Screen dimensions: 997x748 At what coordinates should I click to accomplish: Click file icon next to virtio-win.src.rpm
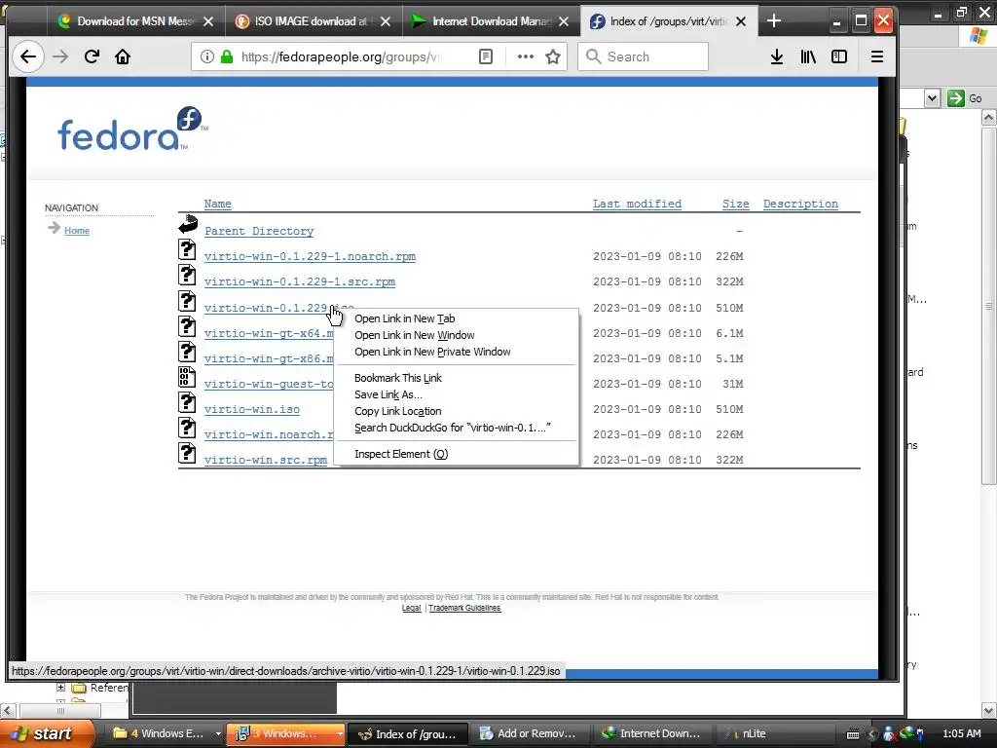click(187, 453)
